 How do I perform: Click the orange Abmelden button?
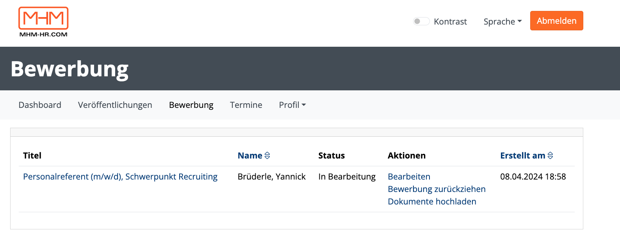556,21
